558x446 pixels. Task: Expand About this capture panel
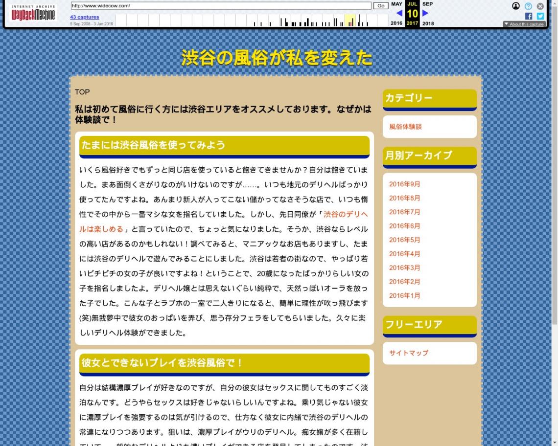[524, 24]
